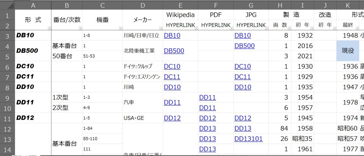
Task: Select the 1978 final year cell
Action: point(348,102)
